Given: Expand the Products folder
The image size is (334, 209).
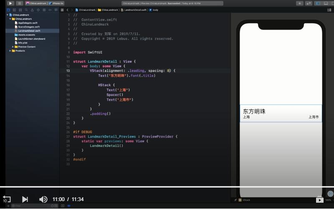Looking at the screenshot, I should (x=10, y=51).
